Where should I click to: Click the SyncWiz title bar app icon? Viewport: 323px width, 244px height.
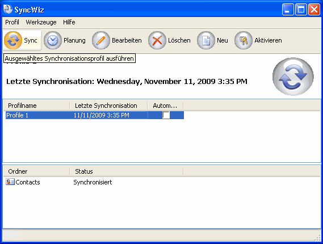[x=8, y=9]
